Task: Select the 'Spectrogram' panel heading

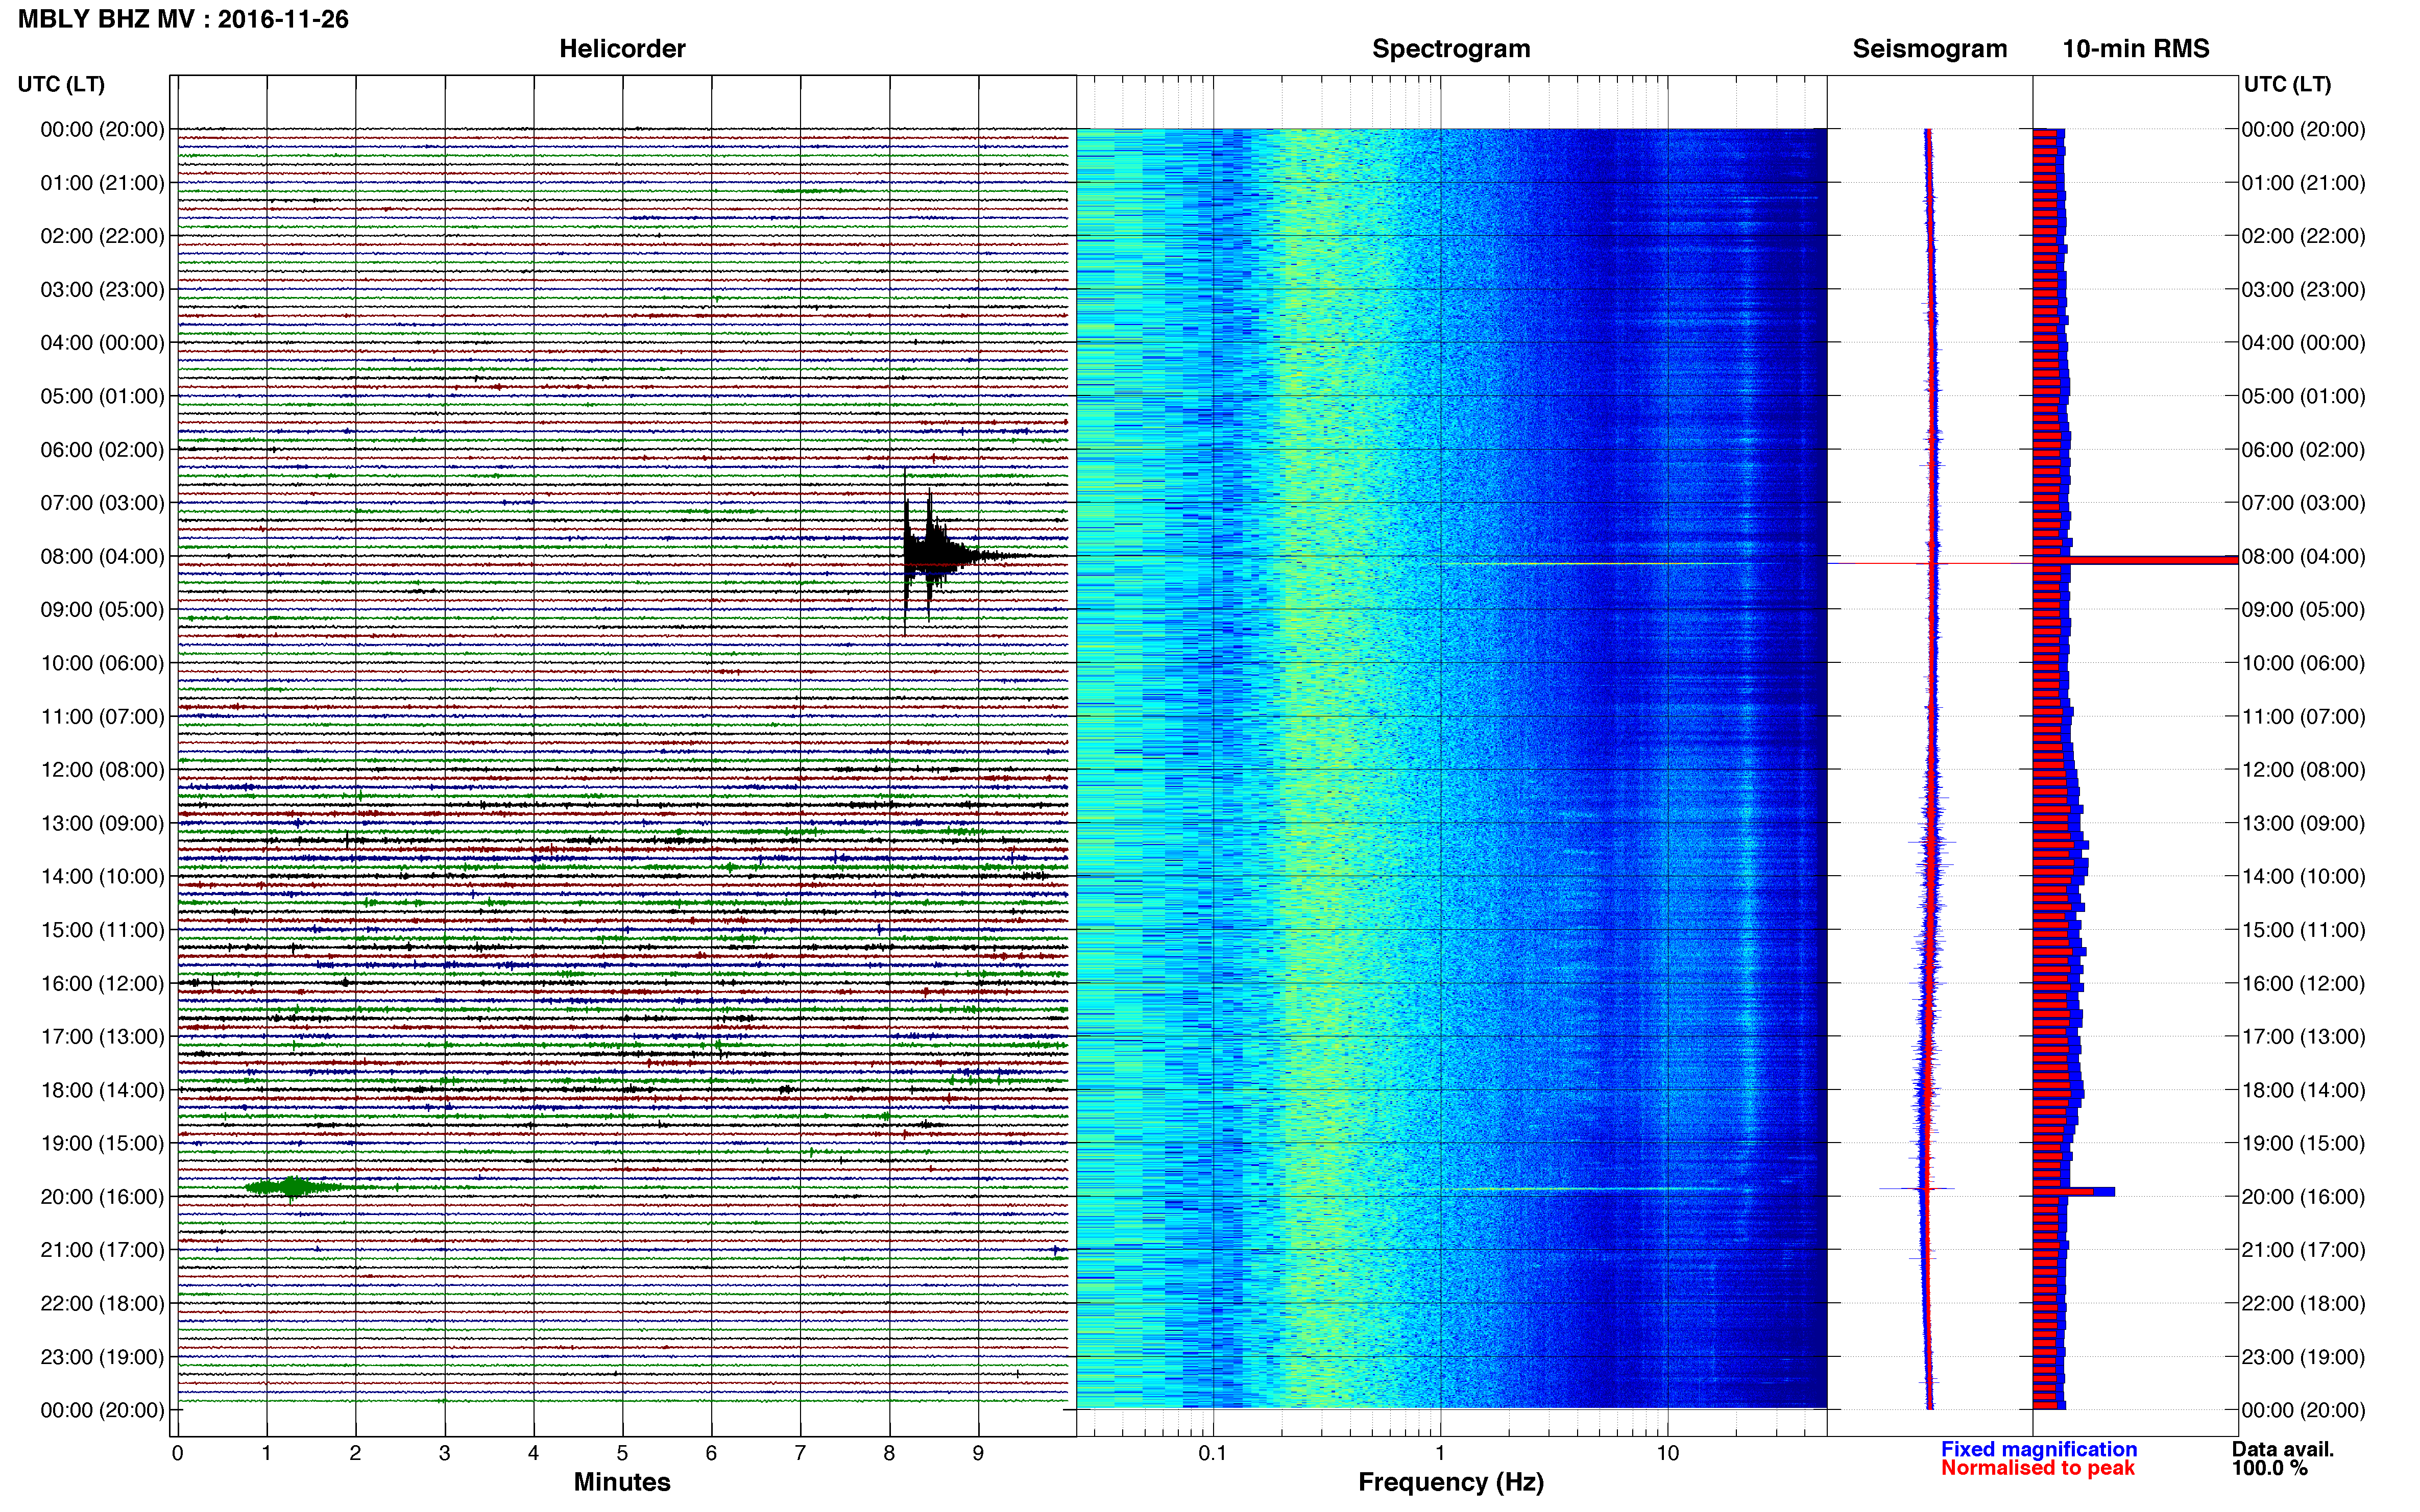Action: click(x=1450, y=49)
